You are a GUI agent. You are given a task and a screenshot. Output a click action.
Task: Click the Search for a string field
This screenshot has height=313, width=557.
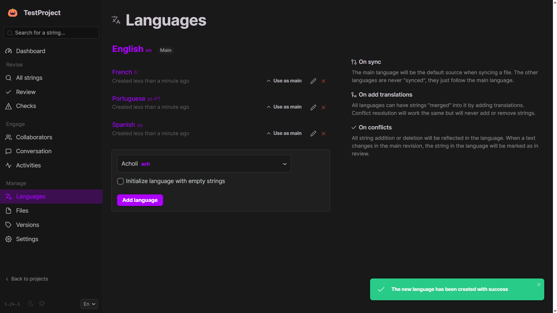coord(51,33)
